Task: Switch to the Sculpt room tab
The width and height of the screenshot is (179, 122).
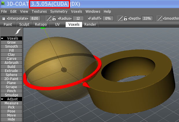Action: point(24,25)
